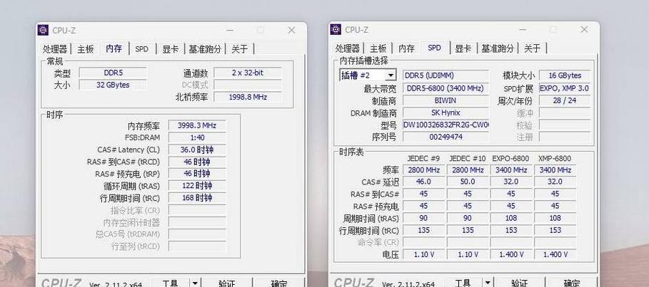Open the 主板 tab in left CPU-Z window

point(86,49)
